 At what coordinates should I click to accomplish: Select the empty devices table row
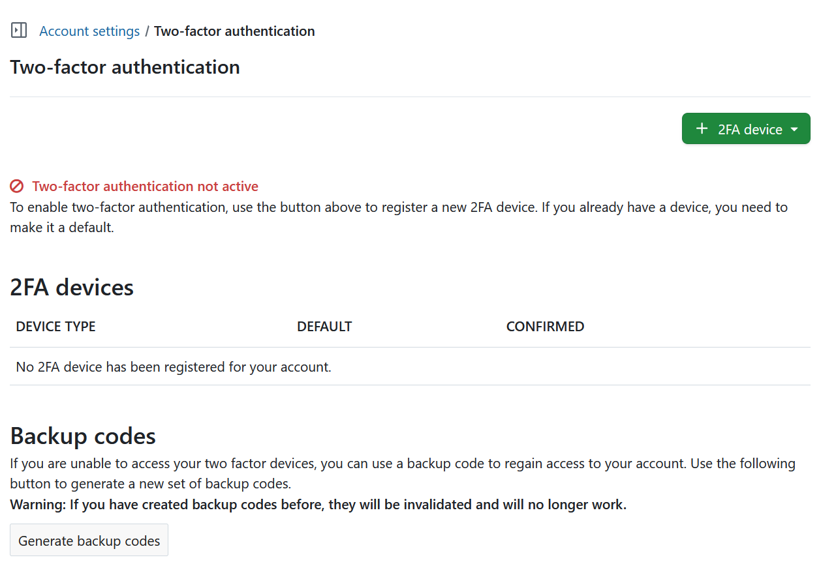click(x=172, y=366)
